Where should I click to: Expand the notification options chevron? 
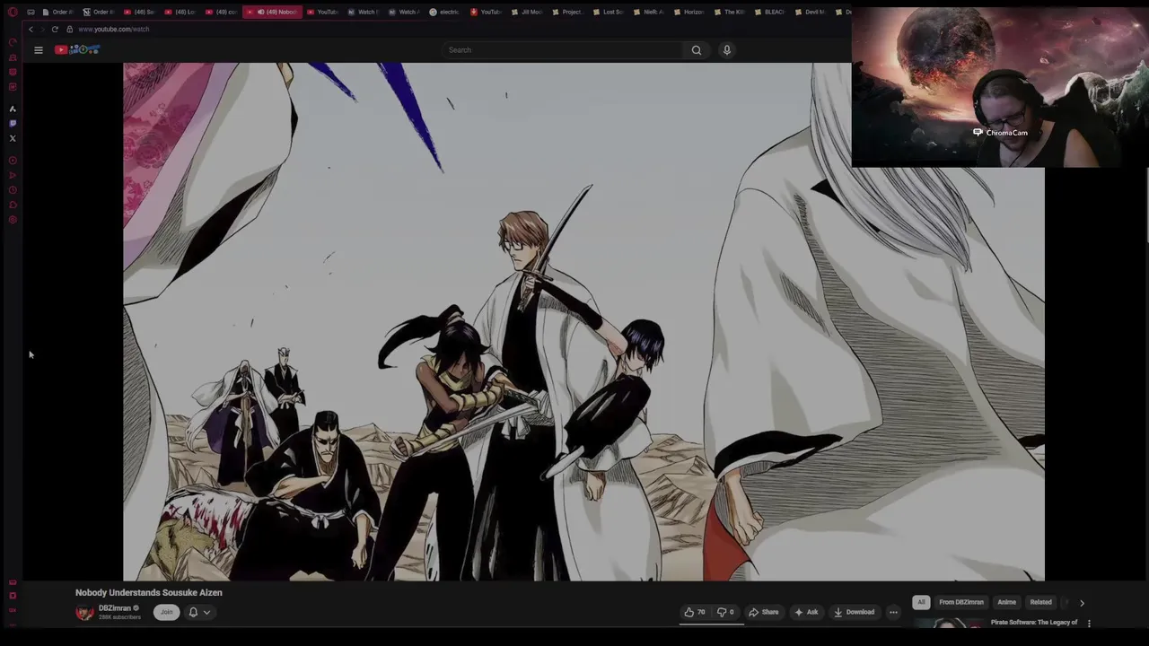click(x=206, y=613)
